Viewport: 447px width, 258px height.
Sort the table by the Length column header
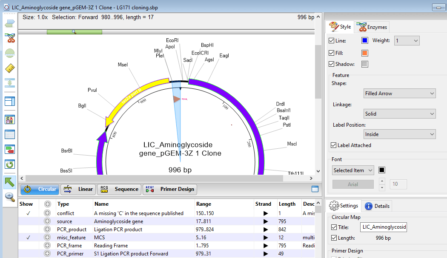(287, 204)
